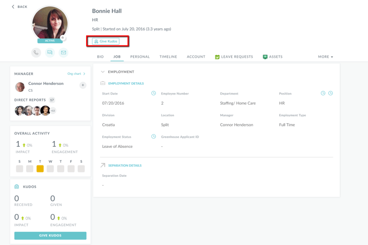The image size is (368, 245).
Task: Click the Department value Staffing/ Home Care
Action: (x=237, y=103)
